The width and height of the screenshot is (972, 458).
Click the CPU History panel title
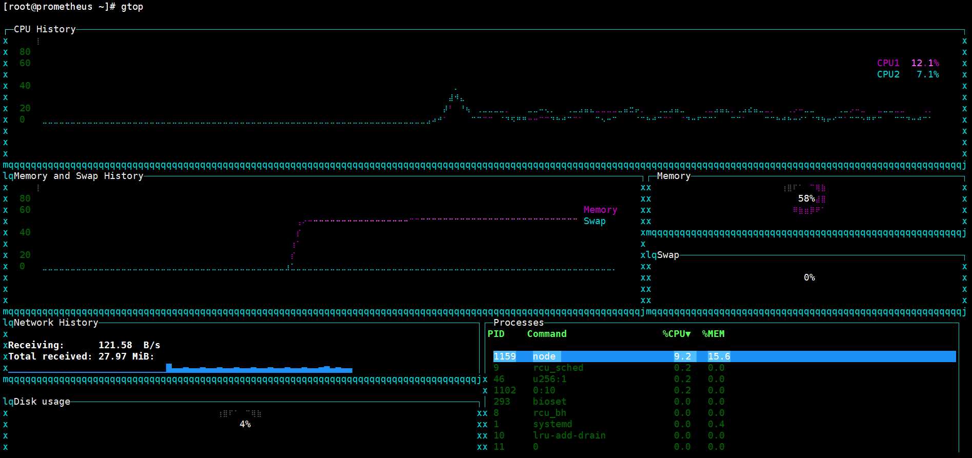[45, 29]
